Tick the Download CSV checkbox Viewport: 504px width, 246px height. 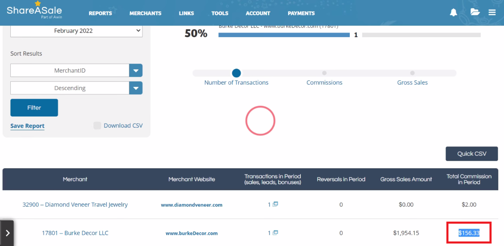[x=97, y=126]
